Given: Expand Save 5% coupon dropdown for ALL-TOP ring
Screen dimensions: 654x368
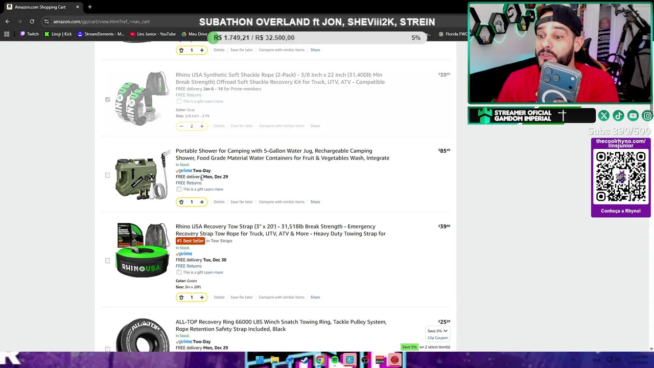Looking at the screenshot, I should point(437,331).
